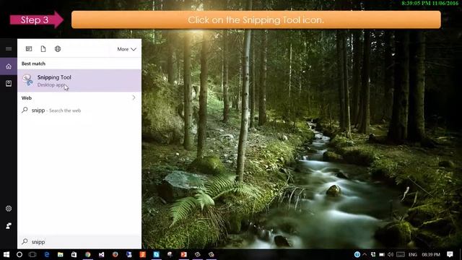Open Cortana circle on the taskbar
The image size is (462, 260).
(19, 254)
